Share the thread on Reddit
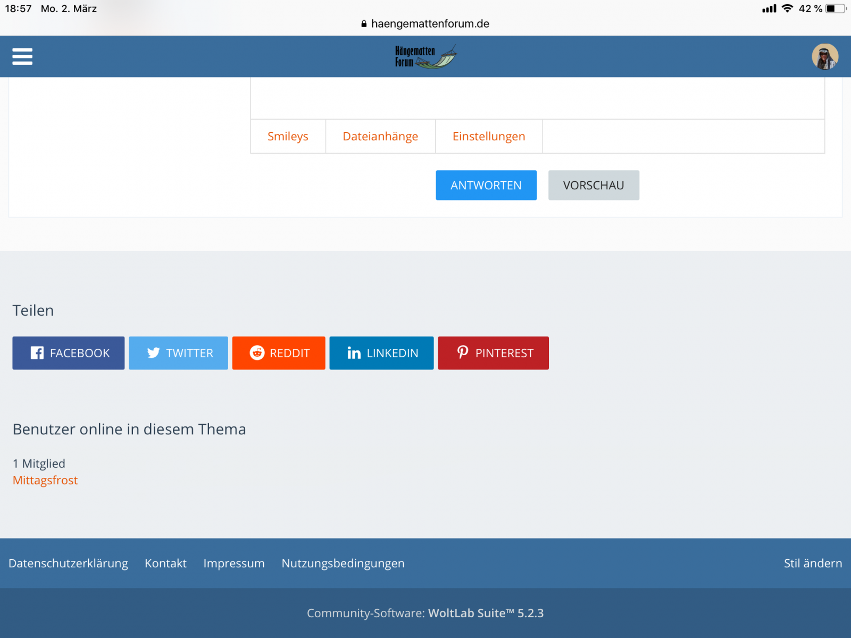Viewport: 851px width, 638px height. point(279,353)
